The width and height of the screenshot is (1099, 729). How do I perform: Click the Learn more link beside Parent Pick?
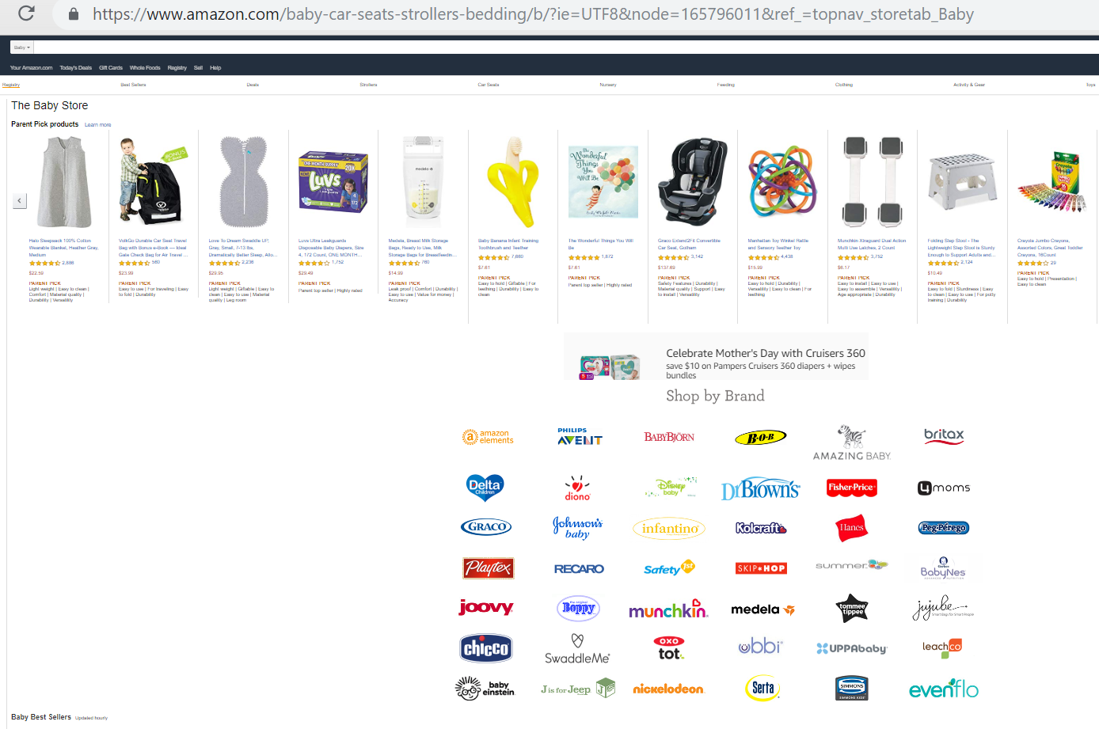pos(98,125)
